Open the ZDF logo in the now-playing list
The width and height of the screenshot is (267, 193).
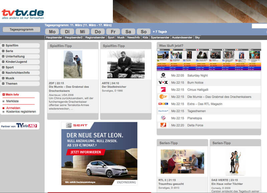[163, 97]
